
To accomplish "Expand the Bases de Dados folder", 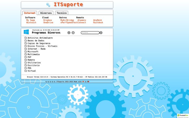I will (36, 41).
